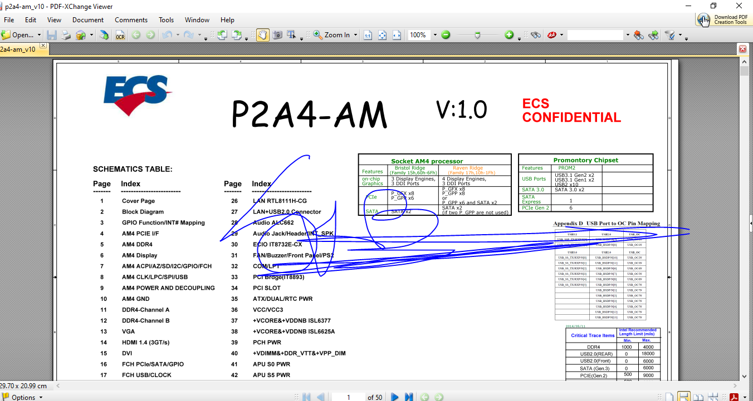Viewport: 753px width, 401px height.
Task: Find previous match with binoculars left arrow
Action: (639, 35)
